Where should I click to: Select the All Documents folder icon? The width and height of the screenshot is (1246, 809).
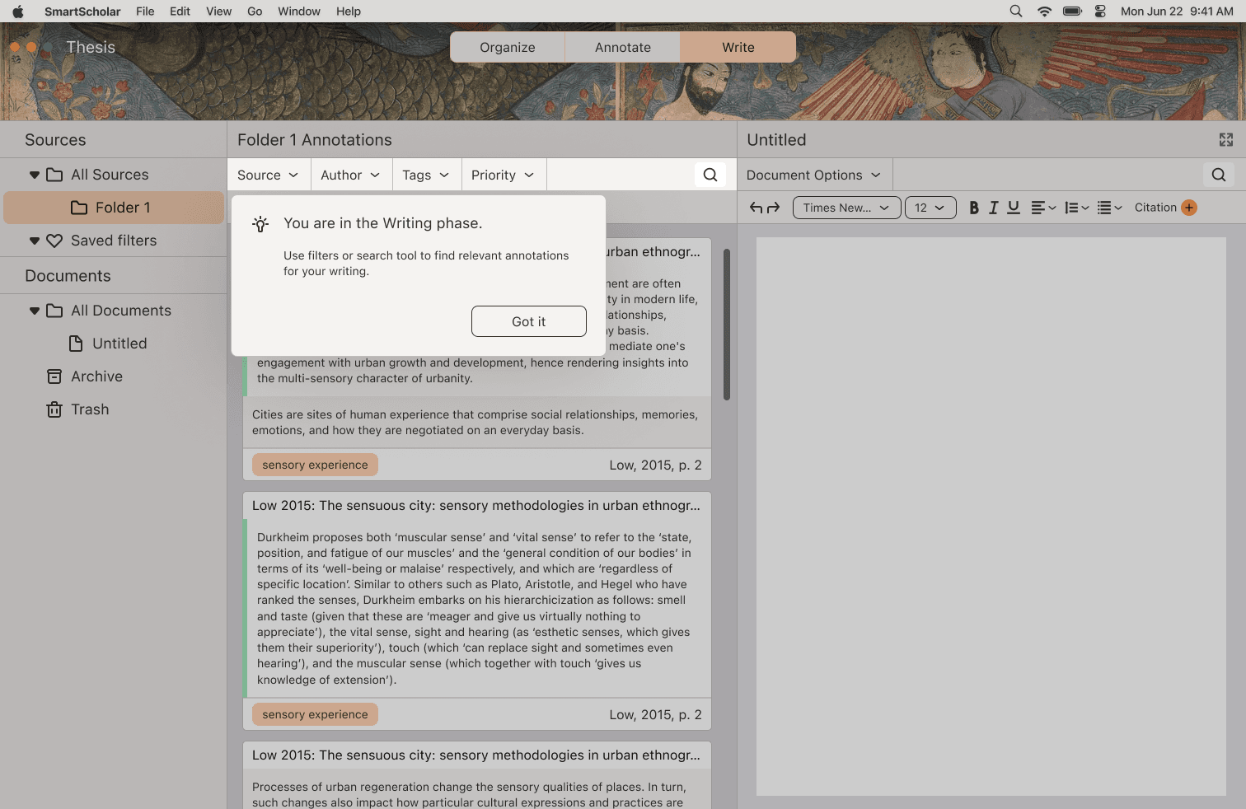pyautogui.click(x=54, y=311)
